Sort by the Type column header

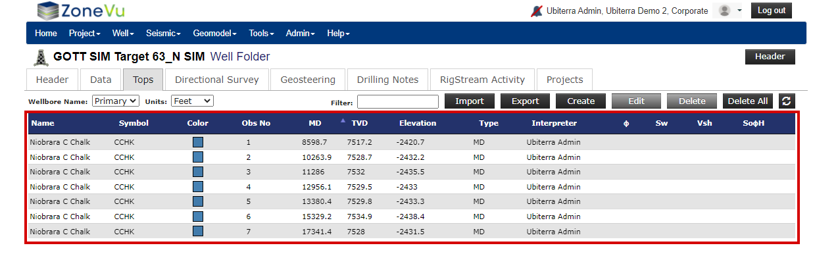[489, 123]
